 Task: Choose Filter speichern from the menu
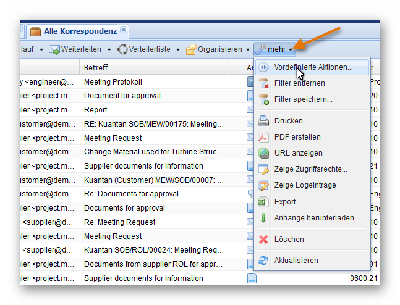pos(303,99)
